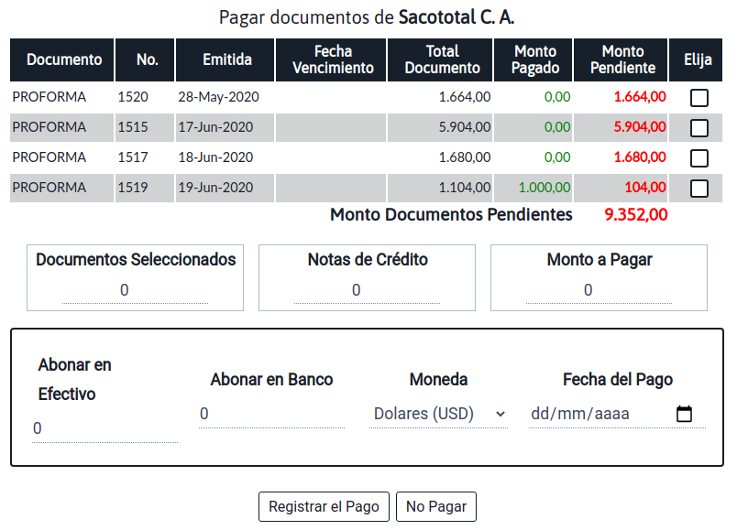Screen dimensions: 737x530
Task: Click the Total Documento column header
Action: [442, 60]
